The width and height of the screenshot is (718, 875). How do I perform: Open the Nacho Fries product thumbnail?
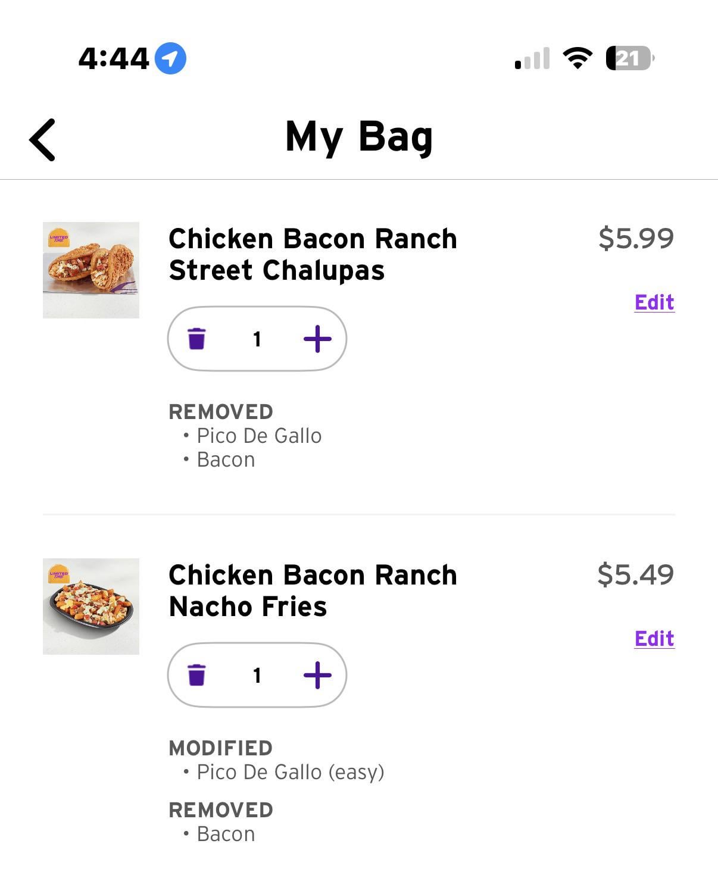(91, 607)
